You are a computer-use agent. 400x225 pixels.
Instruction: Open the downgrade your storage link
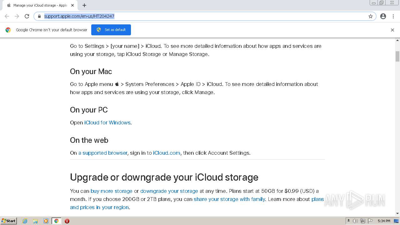(169, 191)
